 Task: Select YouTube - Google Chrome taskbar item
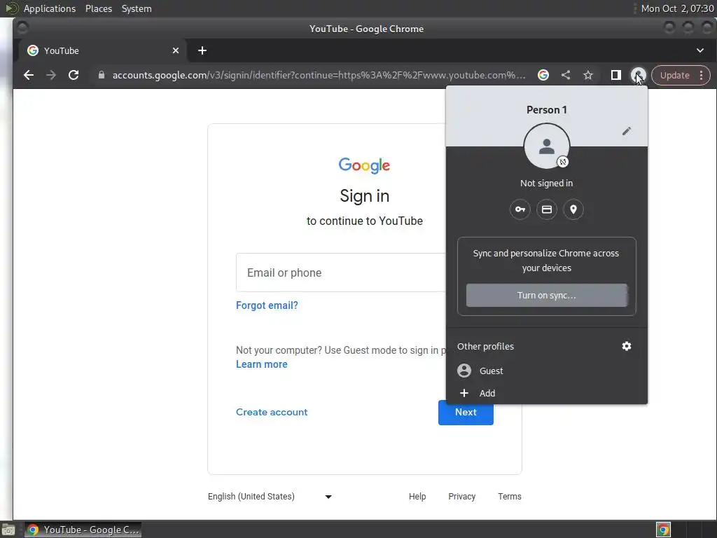83,530
